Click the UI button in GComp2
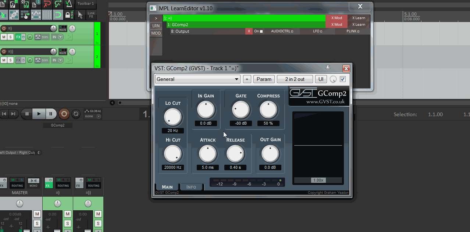This screenshot has height=232, width=470. pos(321,79)
